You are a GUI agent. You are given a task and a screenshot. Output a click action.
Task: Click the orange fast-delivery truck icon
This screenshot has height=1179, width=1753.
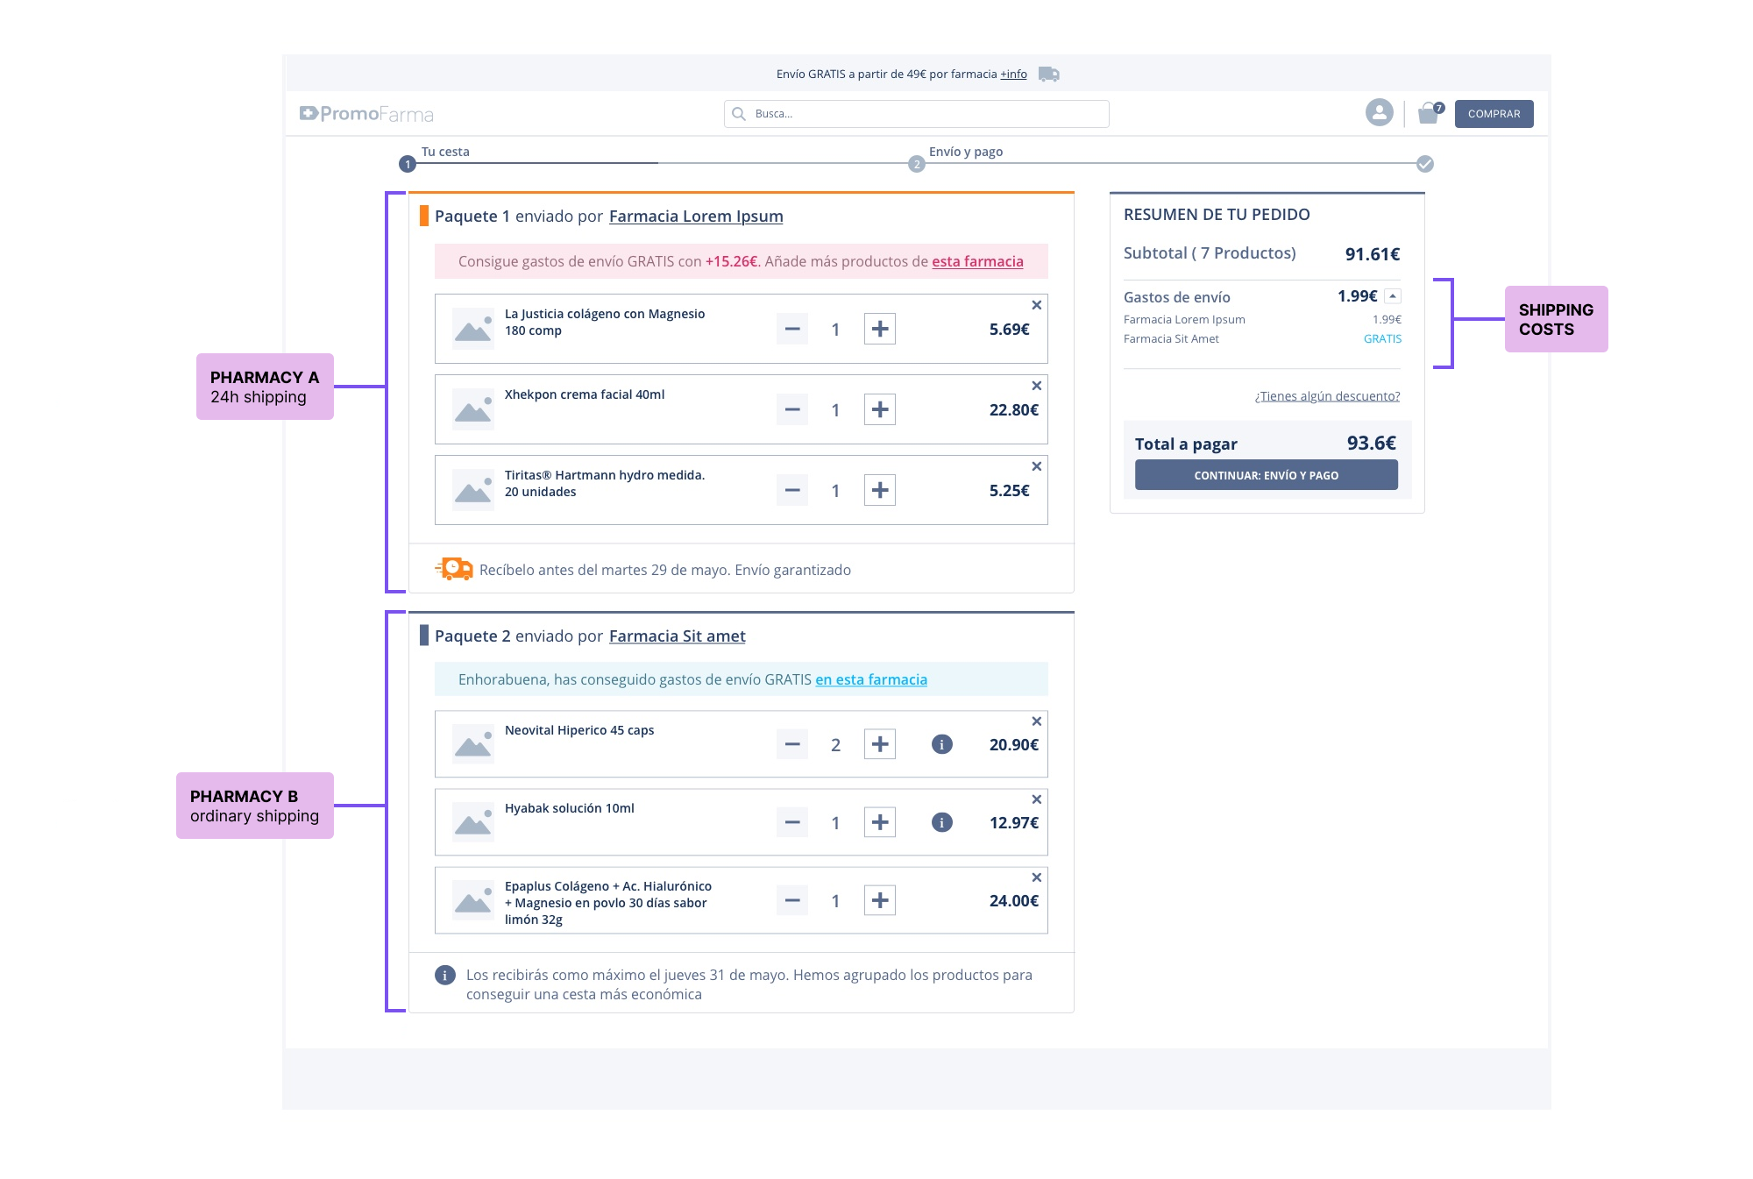tap(454, 569)
